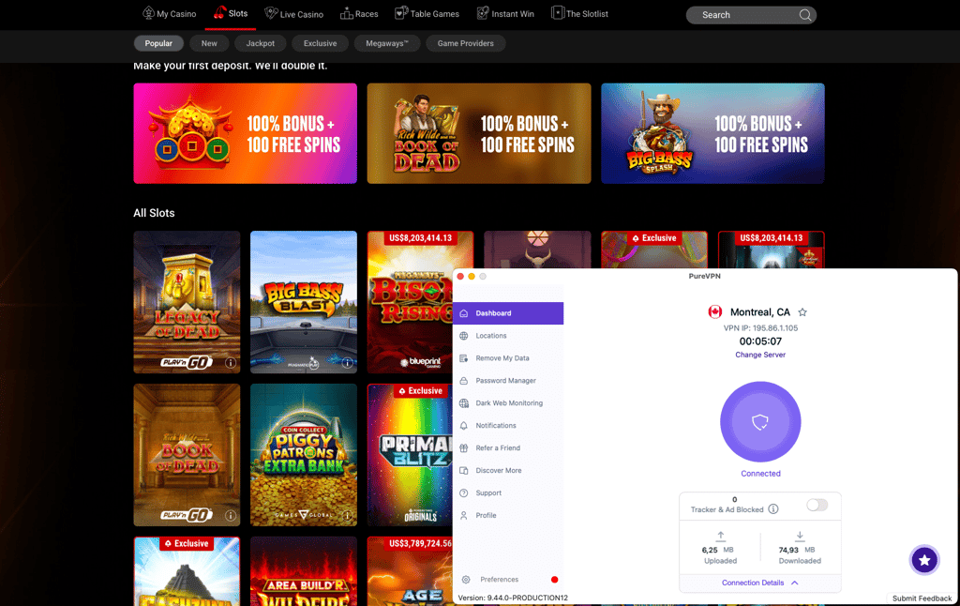Click the Support question mark icon
Screen dimensions: 960x606
click(x=463, y=492)
